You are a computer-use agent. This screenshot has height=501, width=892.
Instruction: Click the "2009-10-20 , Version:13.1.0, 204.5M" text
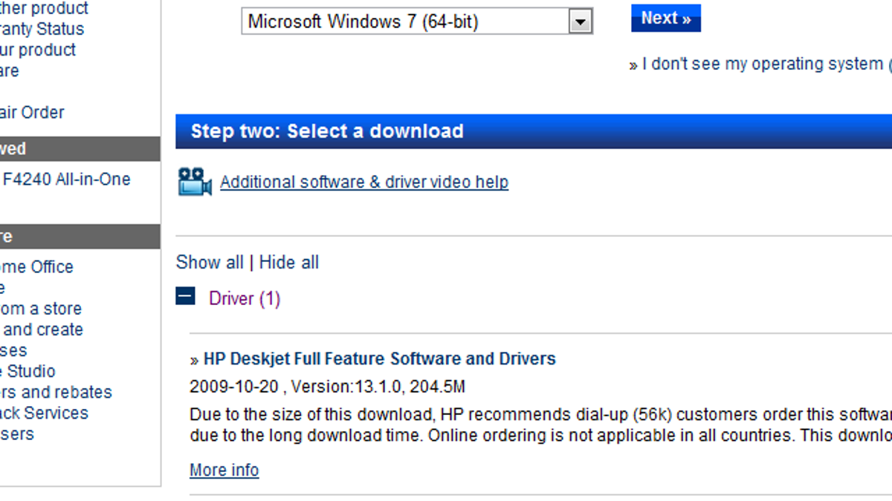point(328,387)
